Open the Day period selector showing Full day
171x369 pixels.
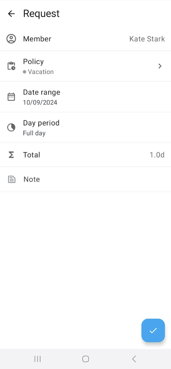pyautogui.click(x=85, y=127)
